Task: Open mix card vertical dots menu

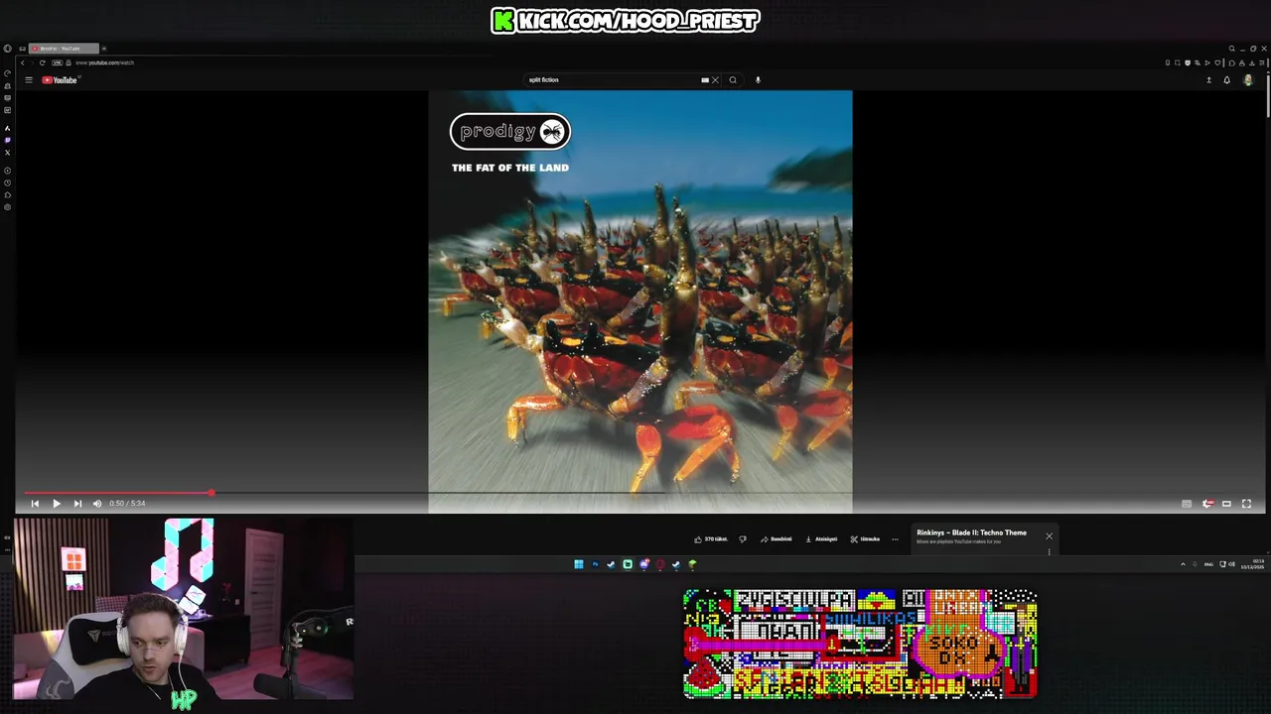Action: tap(1049, 552)
